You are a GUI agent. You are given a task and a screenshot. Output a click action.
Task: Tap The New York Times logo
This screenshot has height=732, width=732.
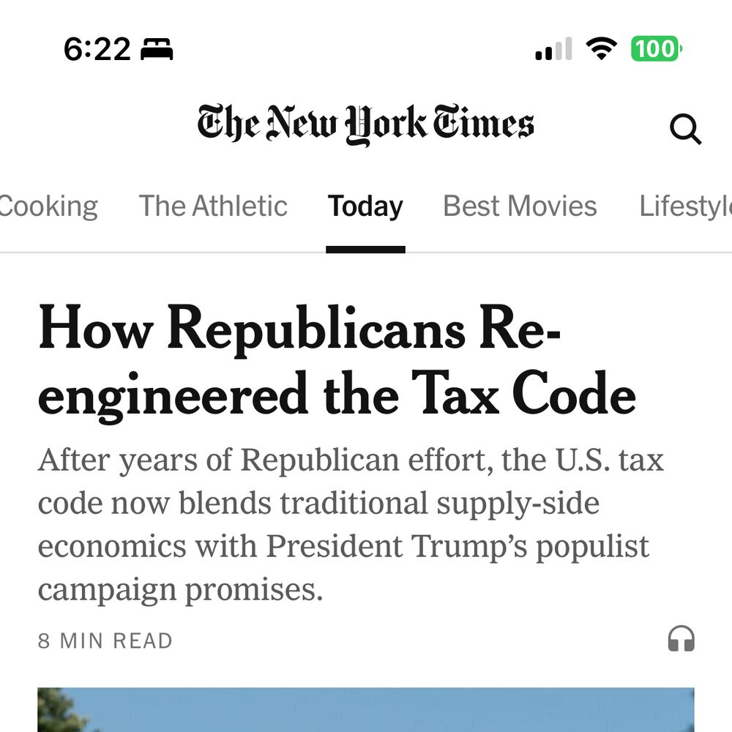pyautogui.click(x=365, y=124)
